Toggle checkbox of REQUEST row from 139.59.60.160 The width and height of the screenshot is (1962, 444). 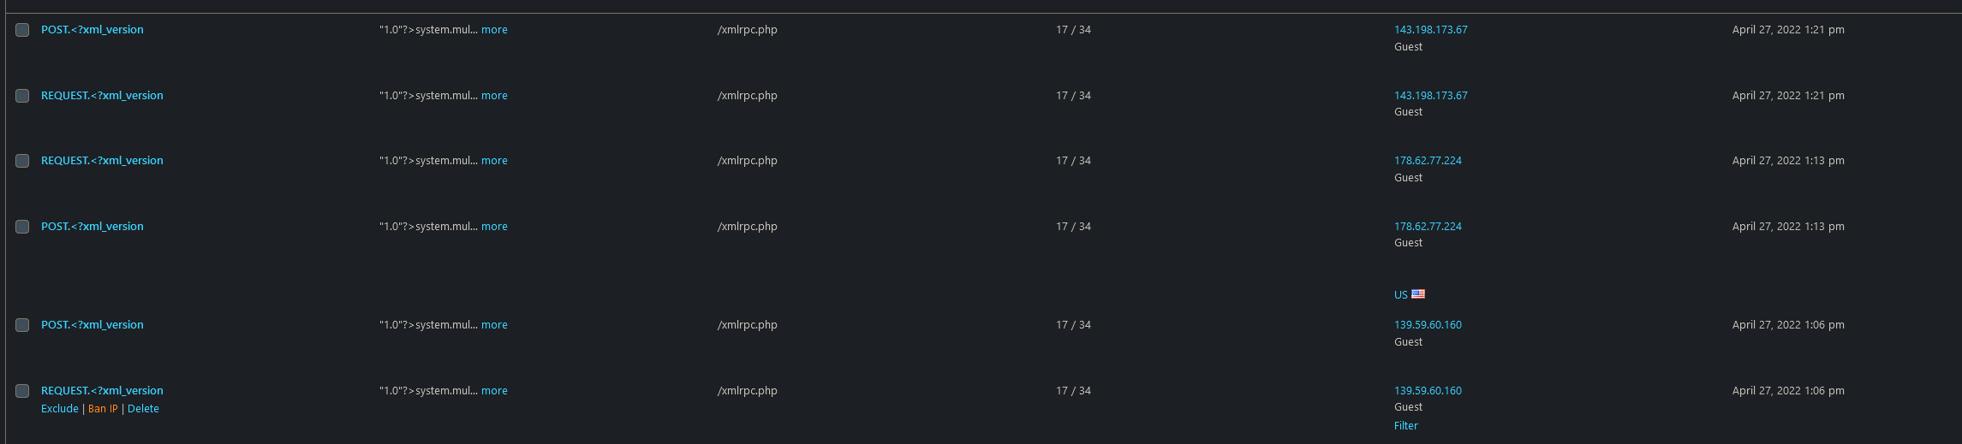22,391
